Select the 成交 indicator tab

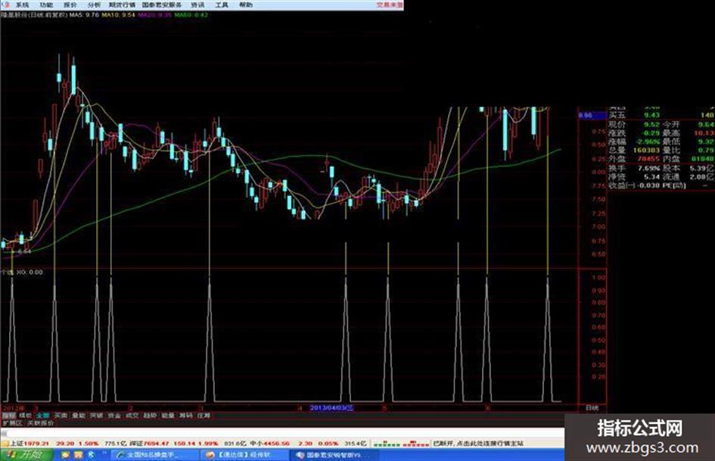132,416
